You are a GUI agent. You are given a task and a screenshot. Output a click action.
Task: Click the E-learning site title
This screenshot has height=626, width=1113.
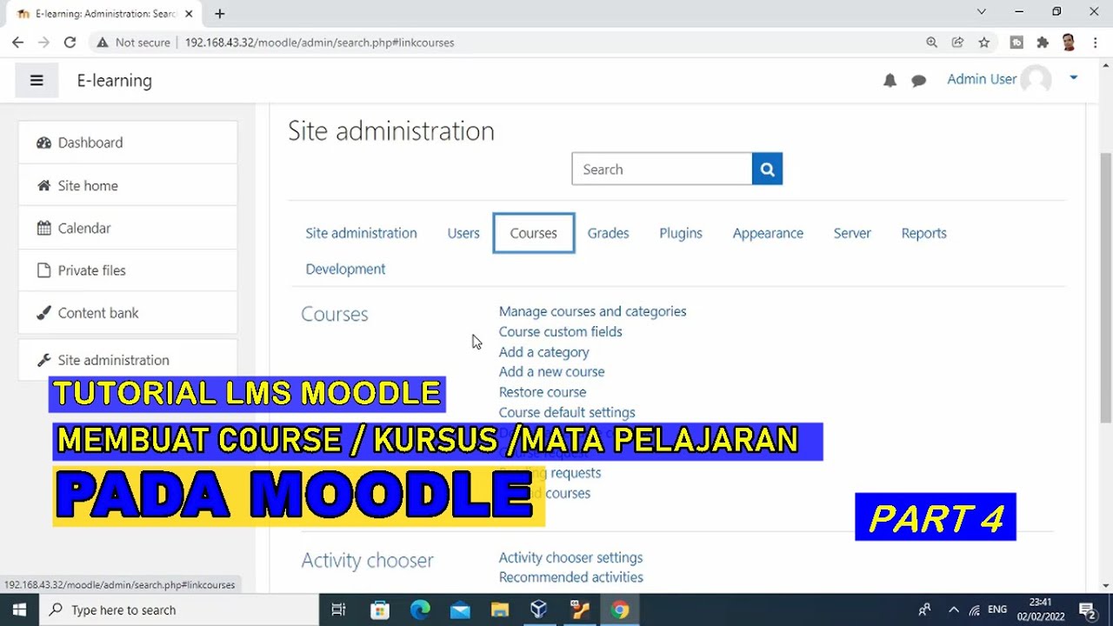pyautogui.click(x=114, y=80)
